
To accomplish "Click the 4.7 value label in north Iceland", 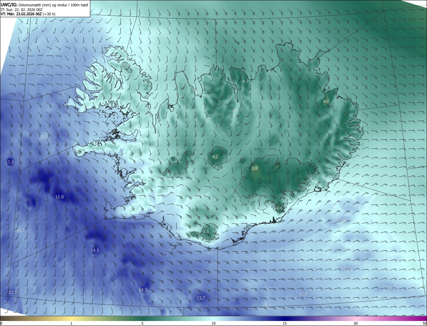I will pyautogui.click(x=246, y=81).
